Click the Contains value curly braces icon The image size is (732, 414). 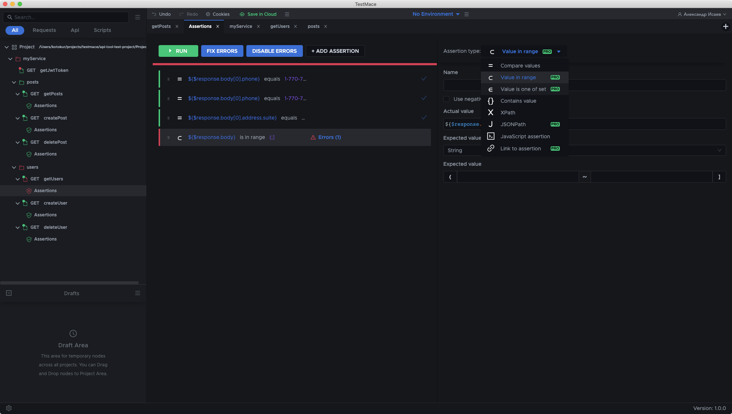tap(490, 101)
